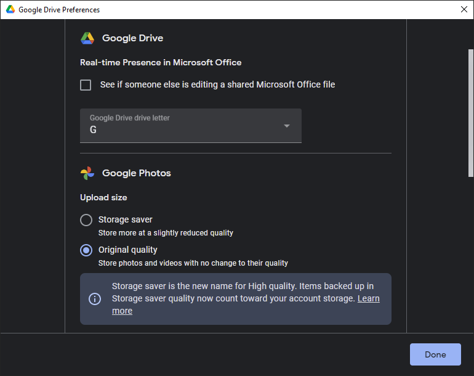Click the dropdown arrow beside drive letter G
474x376 pixels.
287,126
